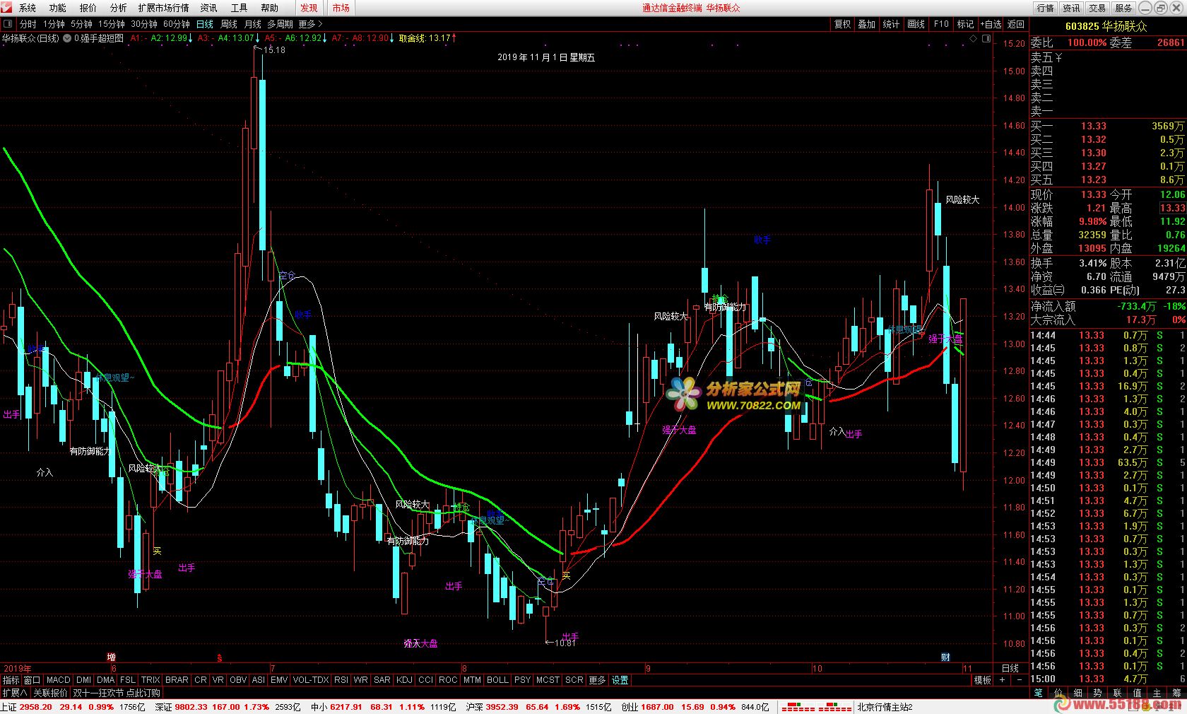This screenshot has height=714, width=1187.
Task: Click the 设置 indicator settings tab
Action: [x=620, y=680]
